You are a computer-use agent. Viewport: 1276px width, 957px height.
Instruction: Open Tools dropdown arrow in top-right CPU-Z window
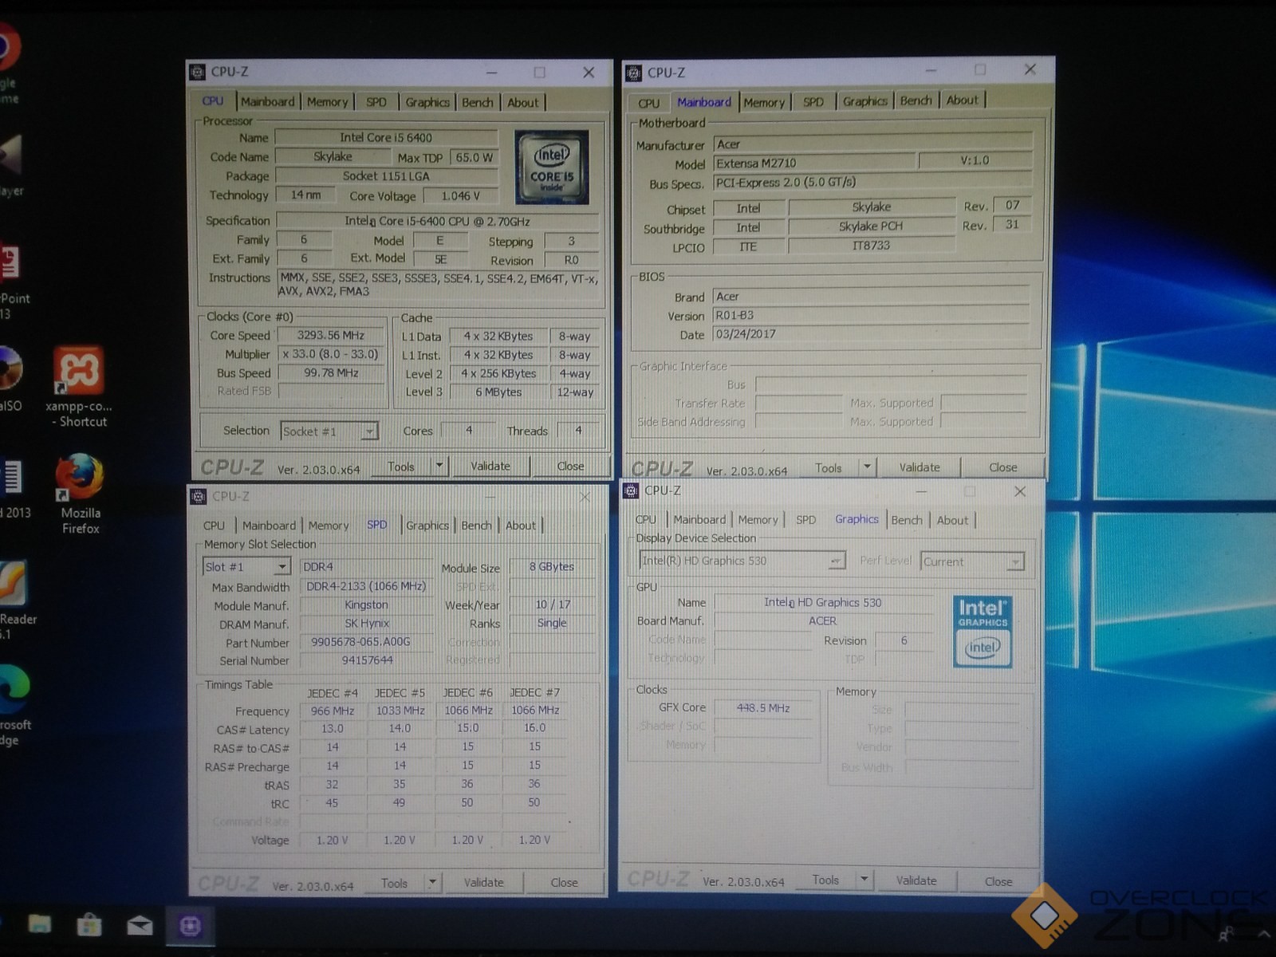click(867, 467)
